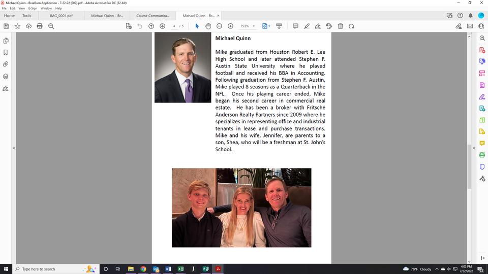Open the notifications bell
Viewport: 488px width, 274px height.
tap(471, 16)
